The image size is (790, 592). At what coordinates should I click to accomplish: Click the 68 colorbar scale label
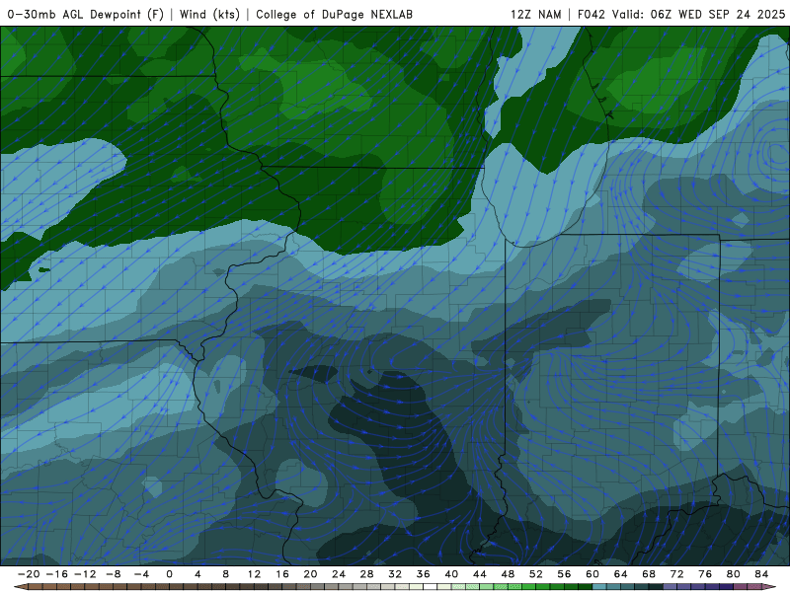click(649, 574)
